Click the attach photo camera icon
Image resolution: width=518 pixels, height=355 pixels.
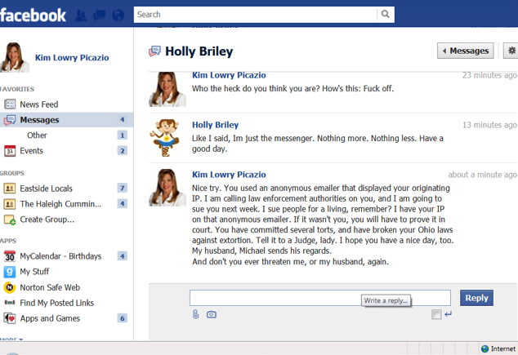[x=212, y=314]
